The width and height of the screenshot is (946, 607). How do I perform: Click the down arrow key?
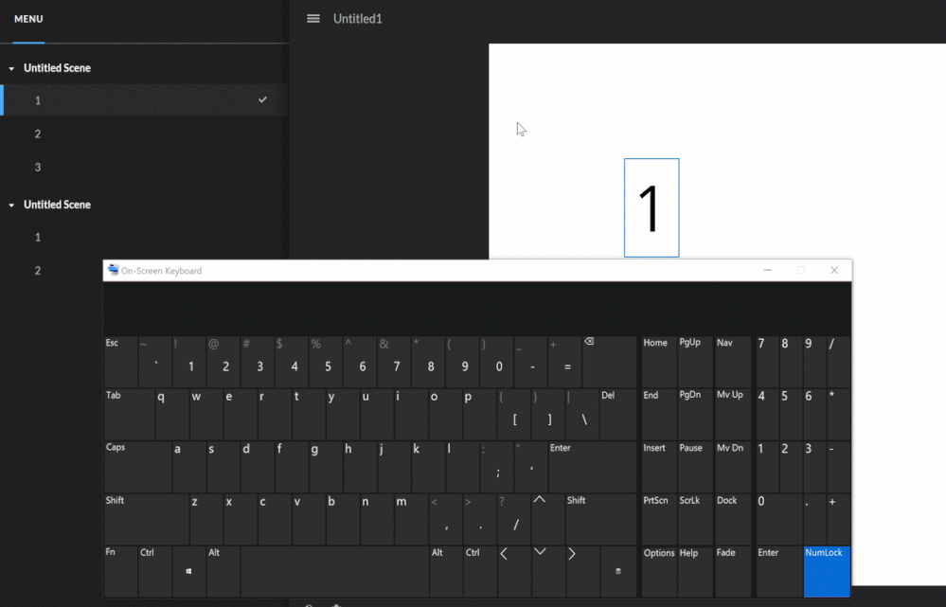[548, 571]
